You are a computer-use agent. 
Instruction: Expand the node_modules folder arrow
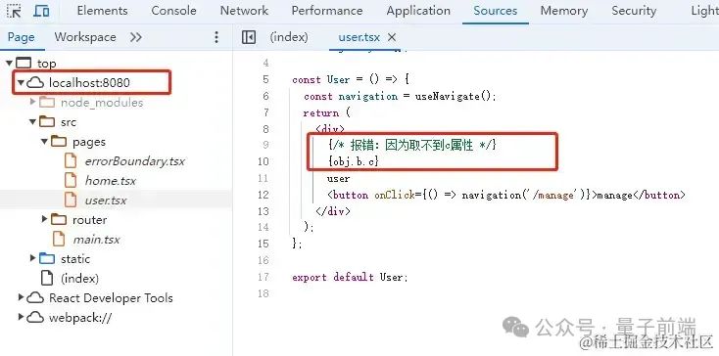[x=32, y=102]
